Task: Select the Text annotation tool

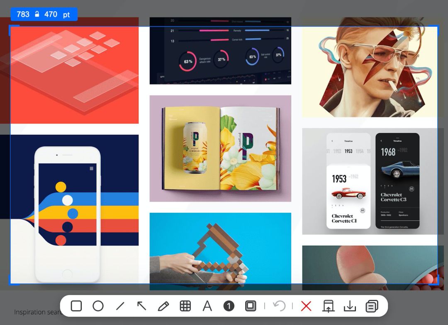Action: (x=207, y=305)
